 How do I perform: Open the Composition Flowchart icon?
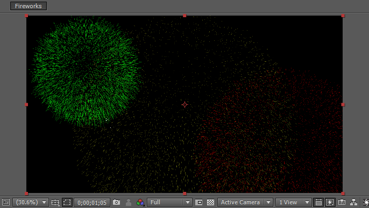click(x=353, y=202)
